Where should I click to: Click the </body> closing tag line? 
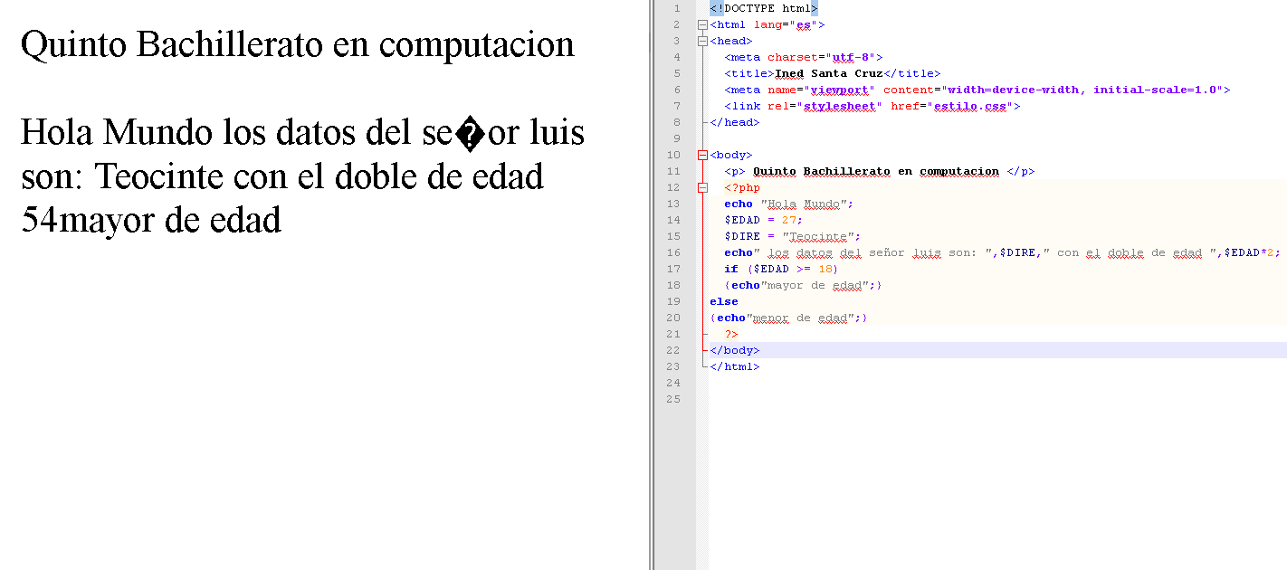pos(735,351)
